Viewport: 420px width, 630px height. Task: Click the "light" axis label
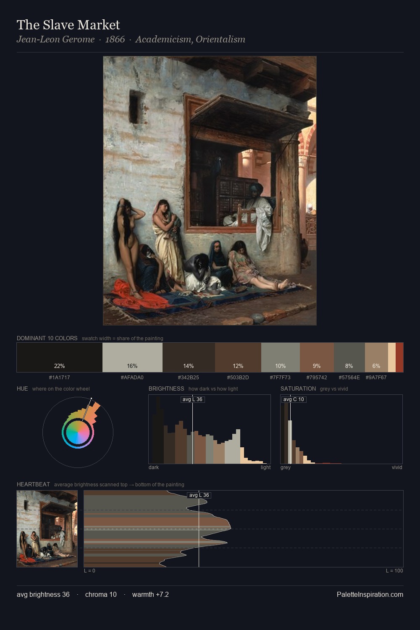click(265, 467)
